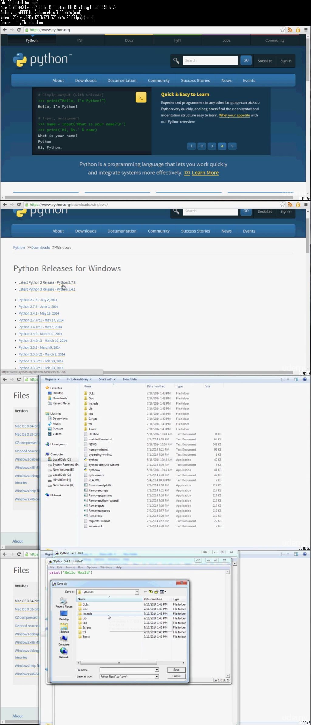Switch to the PSF tab on python.org home
311x725 pixels.
[x=80, y=40]
